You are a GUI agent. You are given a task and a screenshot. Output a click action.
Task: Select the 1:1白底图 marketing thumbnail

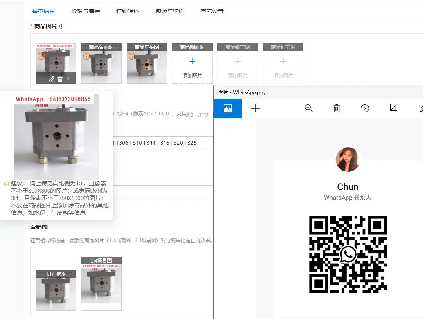click(x=56, y=290)
